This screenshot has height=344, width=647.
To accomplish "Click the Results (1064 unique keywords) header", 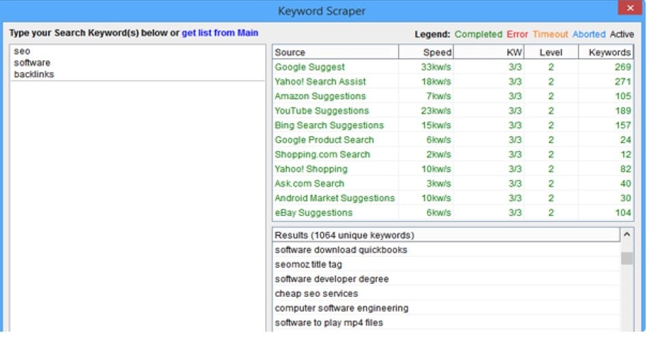I will point(446,235).
